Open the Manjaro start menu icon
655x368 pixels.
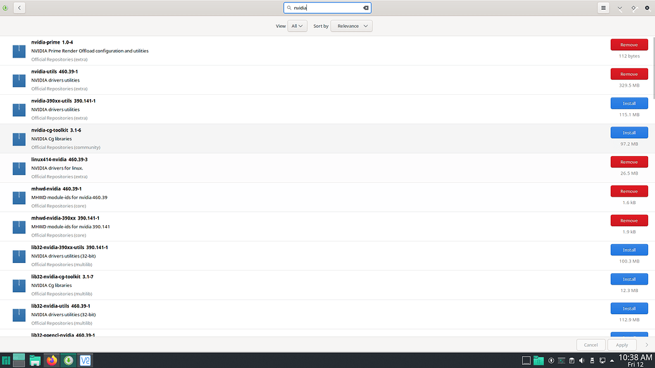click(6, 360)
